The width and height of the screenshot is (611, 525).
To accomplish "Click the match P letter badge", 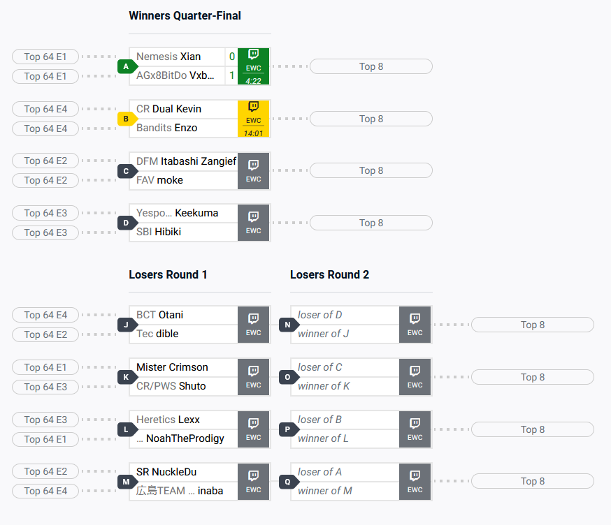I will pyautogui.click(x=289, y=429).
